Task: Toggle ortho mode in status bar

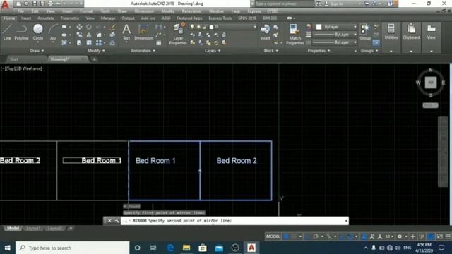Action: (308, 236)
